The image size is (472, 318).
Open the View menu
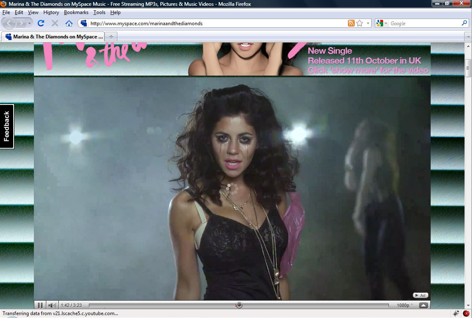coord(33,12)
